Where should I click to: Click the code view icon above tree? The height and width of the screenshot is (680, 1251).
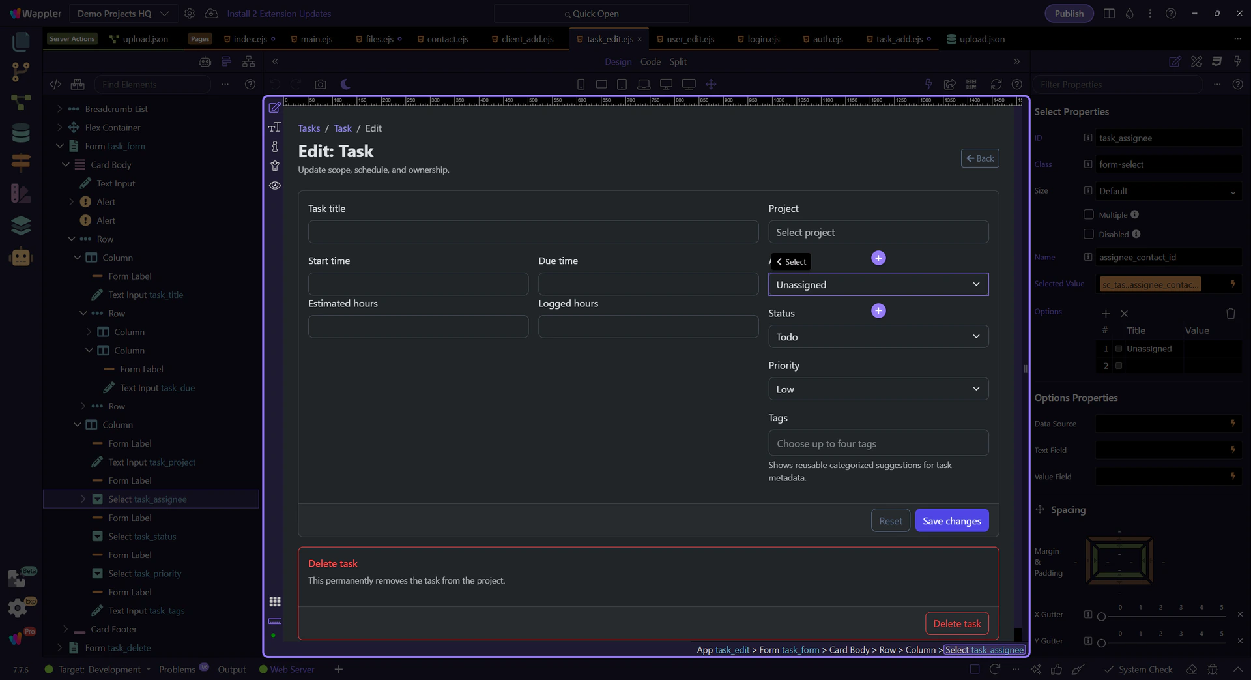click(x=55, y=84)
